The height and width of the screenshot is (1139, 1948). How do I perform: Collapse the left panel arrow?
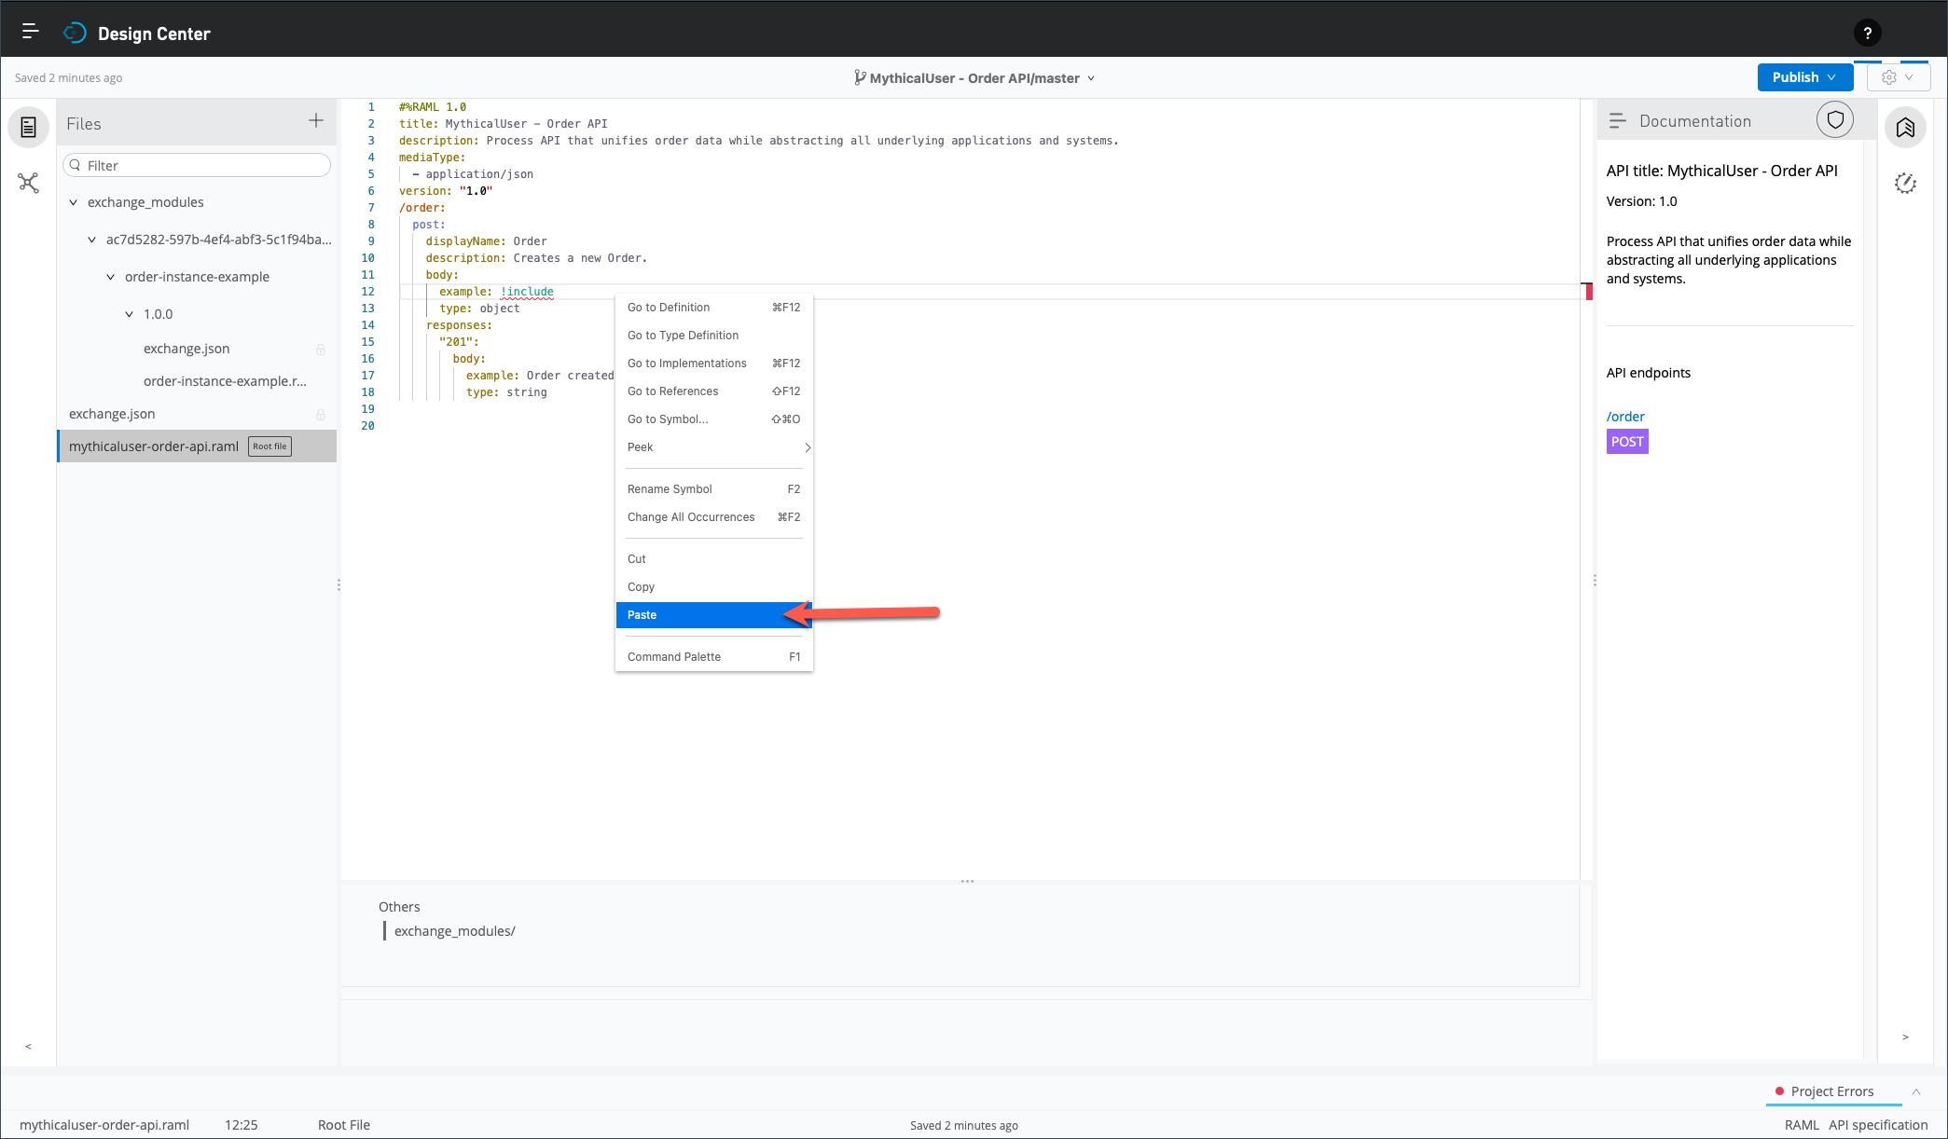[28, 1046]
